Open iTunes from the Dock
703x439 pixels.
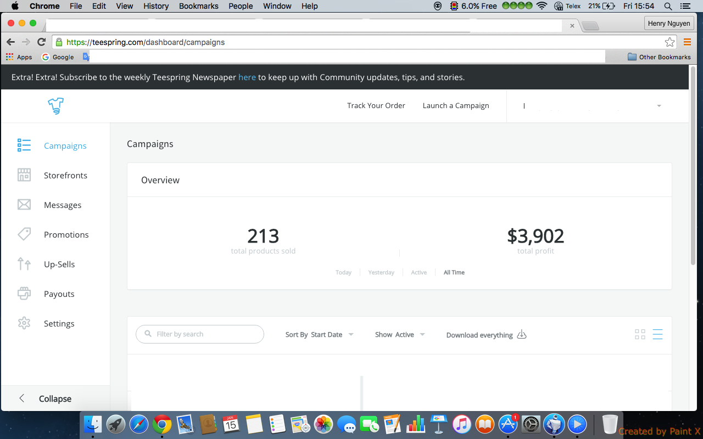462,424
